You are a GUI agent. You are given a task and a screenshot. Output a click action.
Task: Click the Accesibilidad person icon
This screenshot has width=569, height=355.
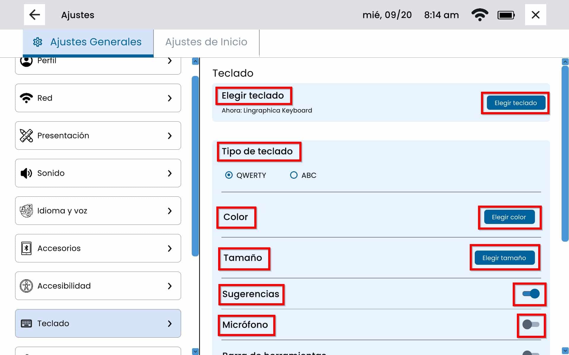pos(26,286)
